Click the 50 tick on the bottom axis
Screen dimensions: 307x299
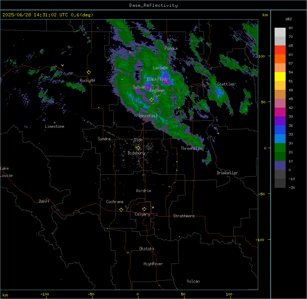tap(183, 294)
